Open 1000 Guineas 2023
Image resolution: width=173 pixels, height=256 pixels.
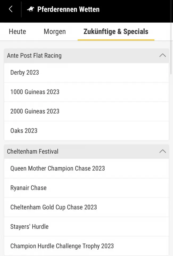click(x=86, y=92)
